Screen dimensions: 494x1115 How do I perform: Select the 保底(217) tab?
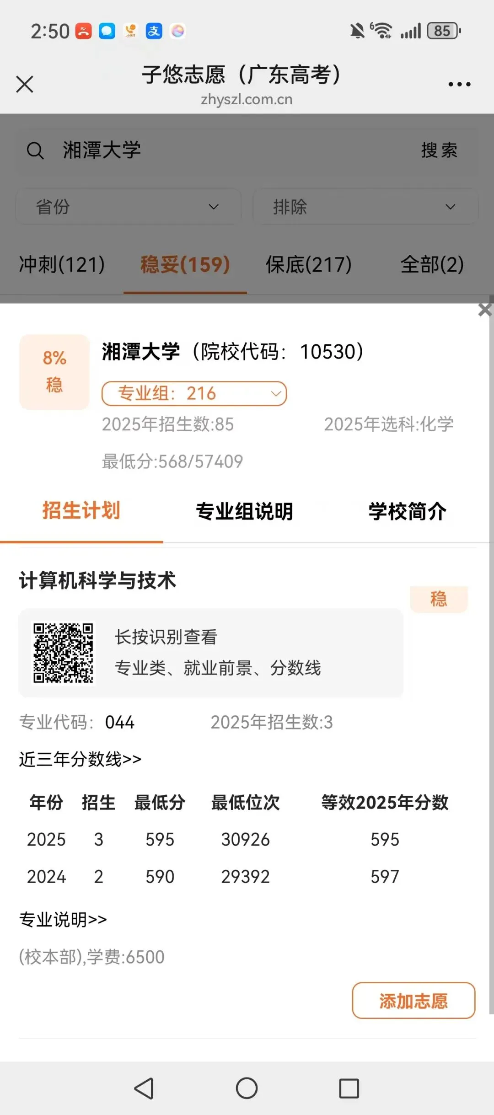click(309, 264)
